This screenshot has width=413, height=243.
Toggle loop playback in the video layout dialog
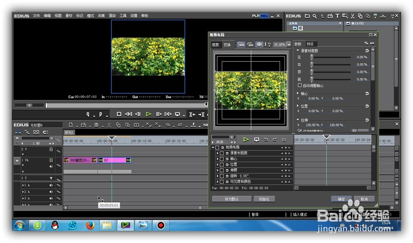pos(256,140)
